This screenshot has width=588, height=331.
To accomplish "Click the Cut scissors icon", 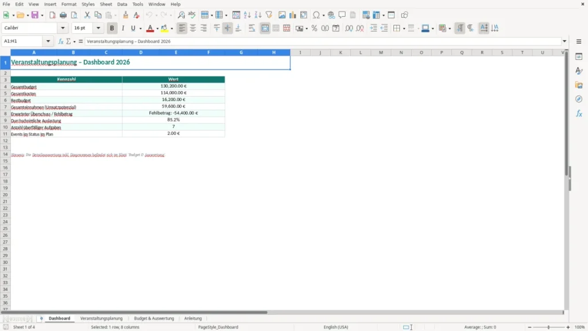I will pos(87,15).
